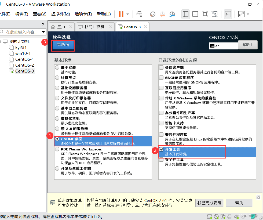
Task: Close the library sidebar panel
Action: (43, 24)
